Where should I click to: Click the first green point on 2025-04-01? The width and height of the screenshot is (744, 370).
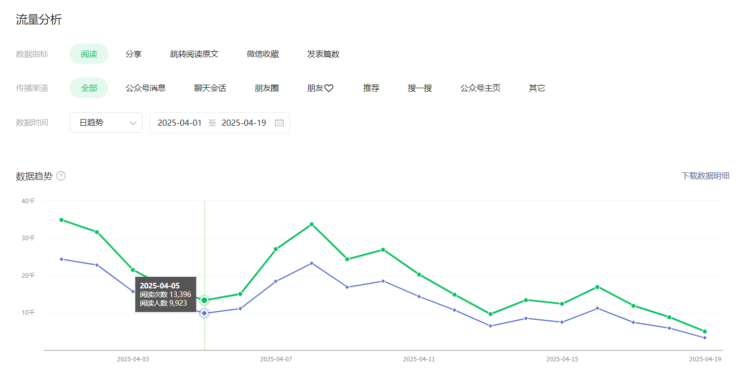coord(61,220)
